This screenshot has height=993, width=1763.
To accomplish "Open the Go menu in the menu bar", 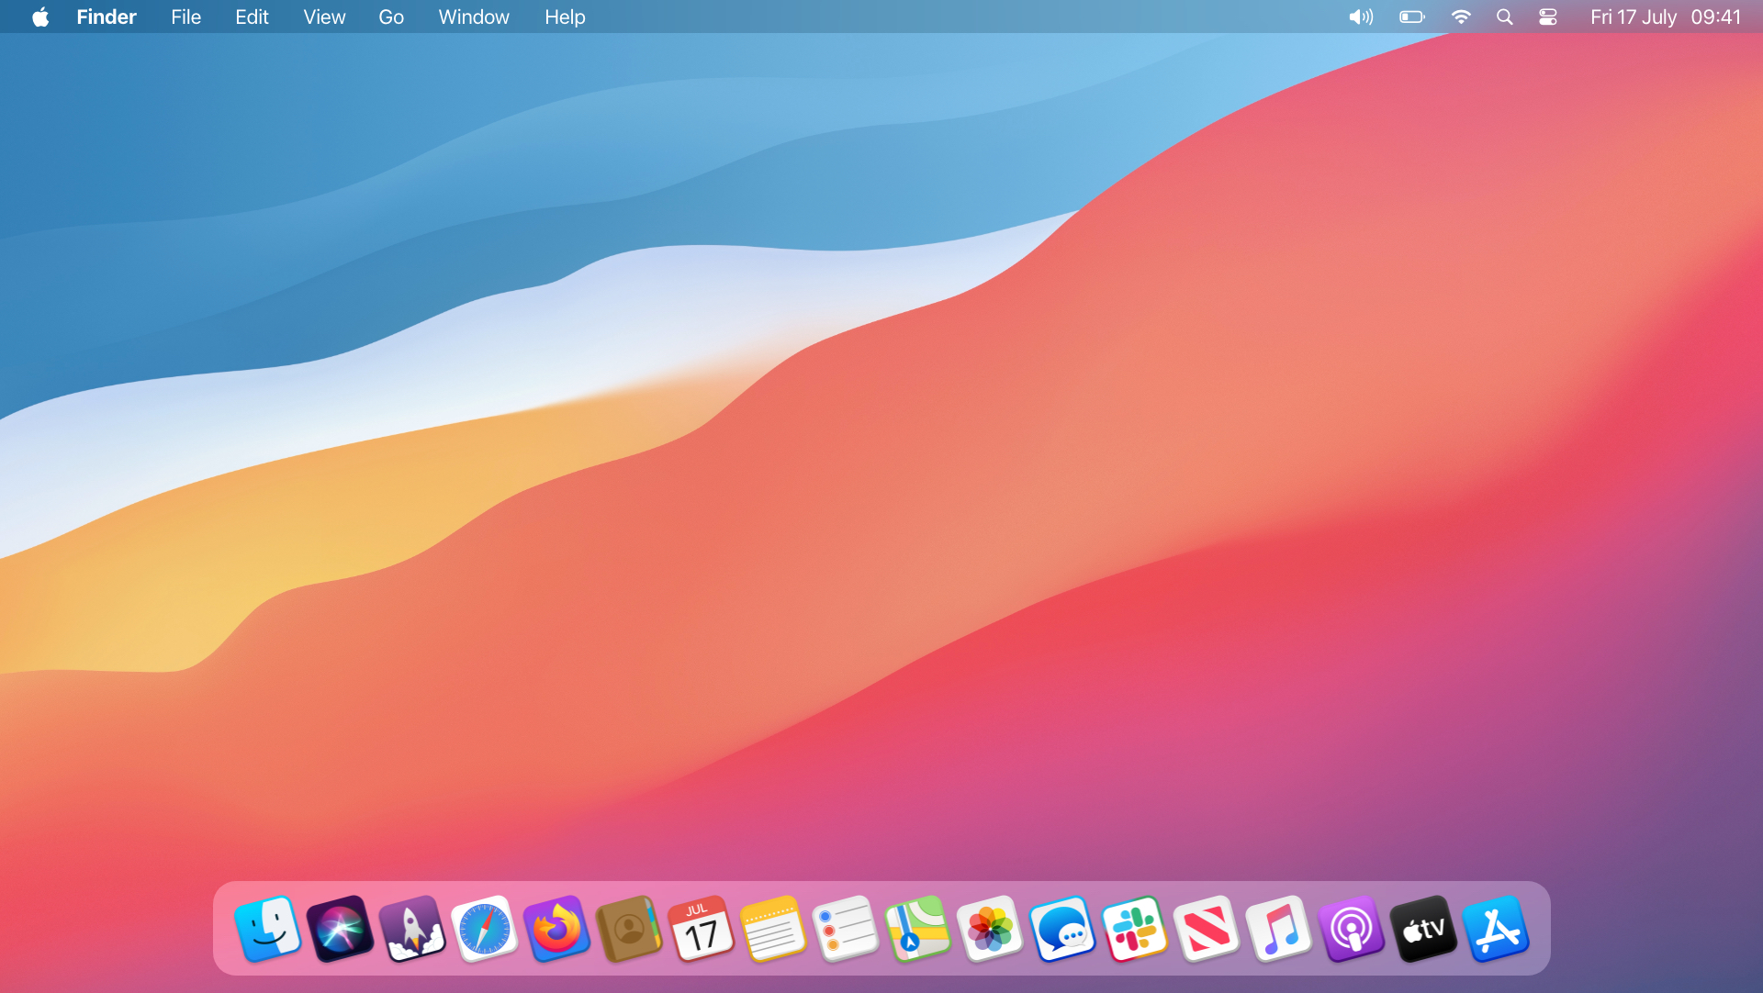I will (x=390, y=17).
